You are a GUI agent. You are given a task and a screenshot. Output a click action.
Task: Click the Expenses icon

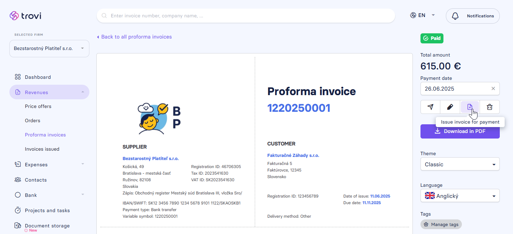18,165
